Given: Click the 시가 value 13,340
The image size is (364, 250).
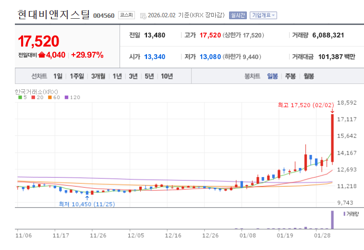Looking at the screenshot, I should click(155, 57).
